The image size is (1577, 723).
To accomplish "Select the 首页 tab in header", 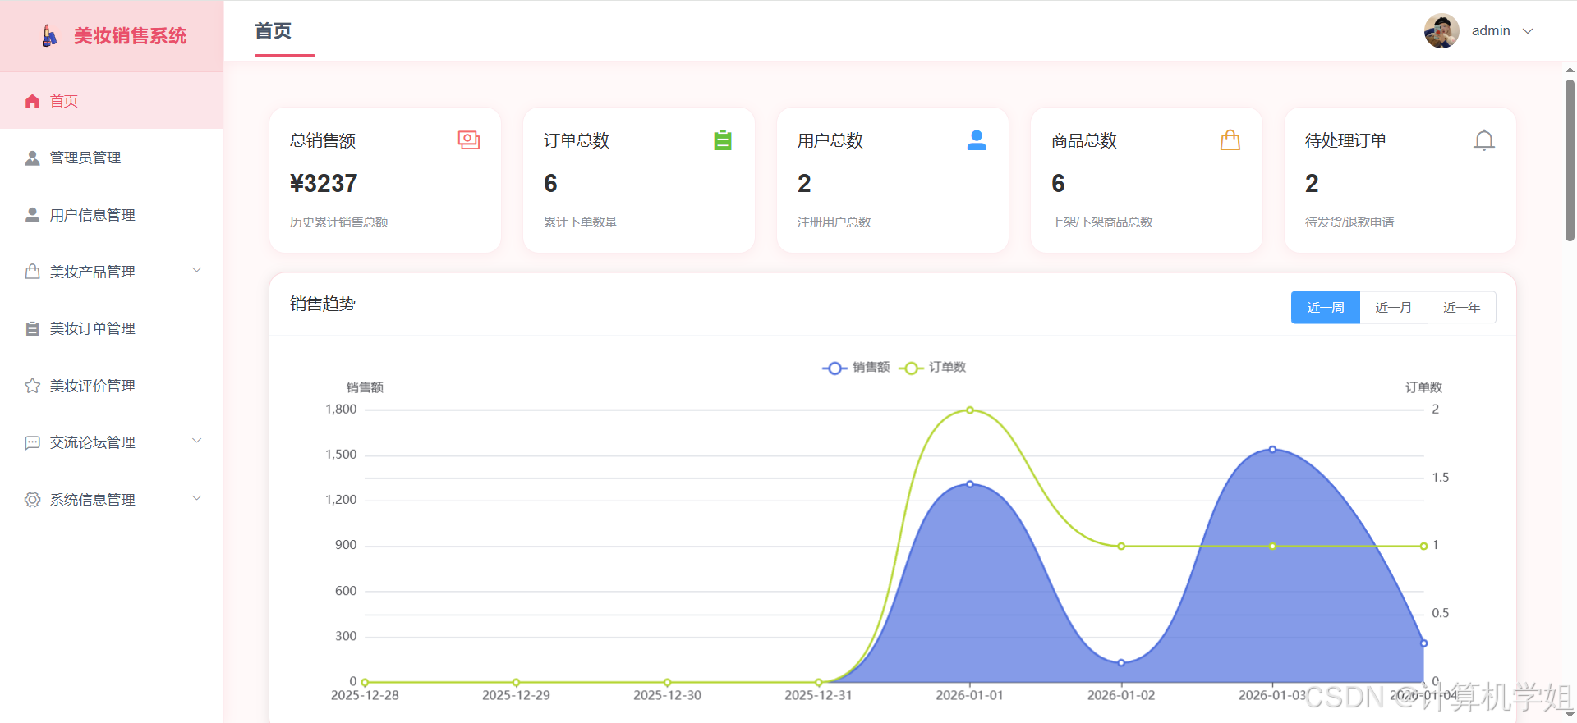I will pyautogui.click(x=274, y=31).
